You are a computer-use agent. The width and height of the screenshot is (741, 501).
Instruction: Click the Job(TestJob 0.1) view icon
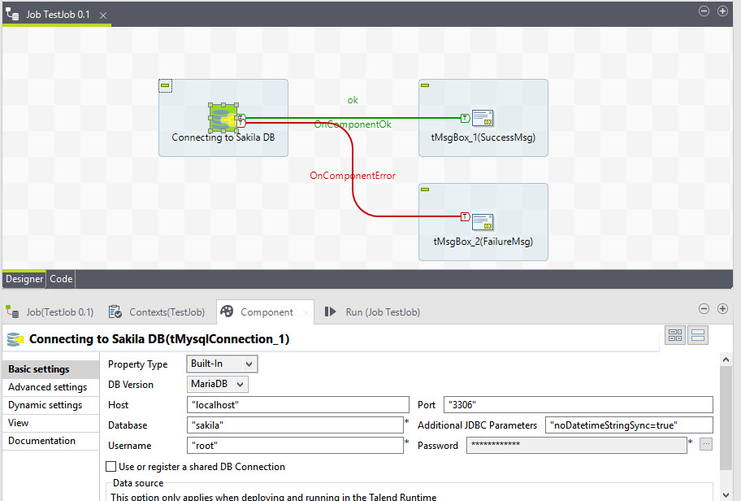13,311
